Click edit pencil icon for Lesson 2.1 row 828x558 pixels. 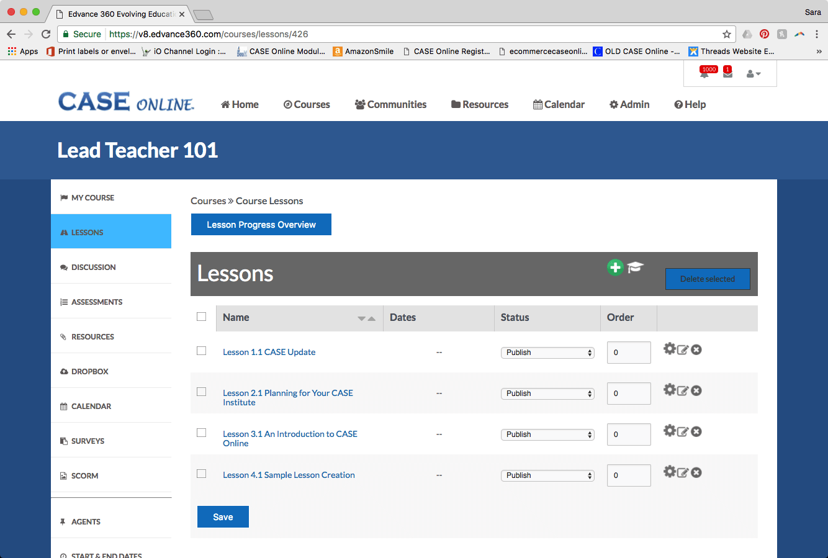683,390
